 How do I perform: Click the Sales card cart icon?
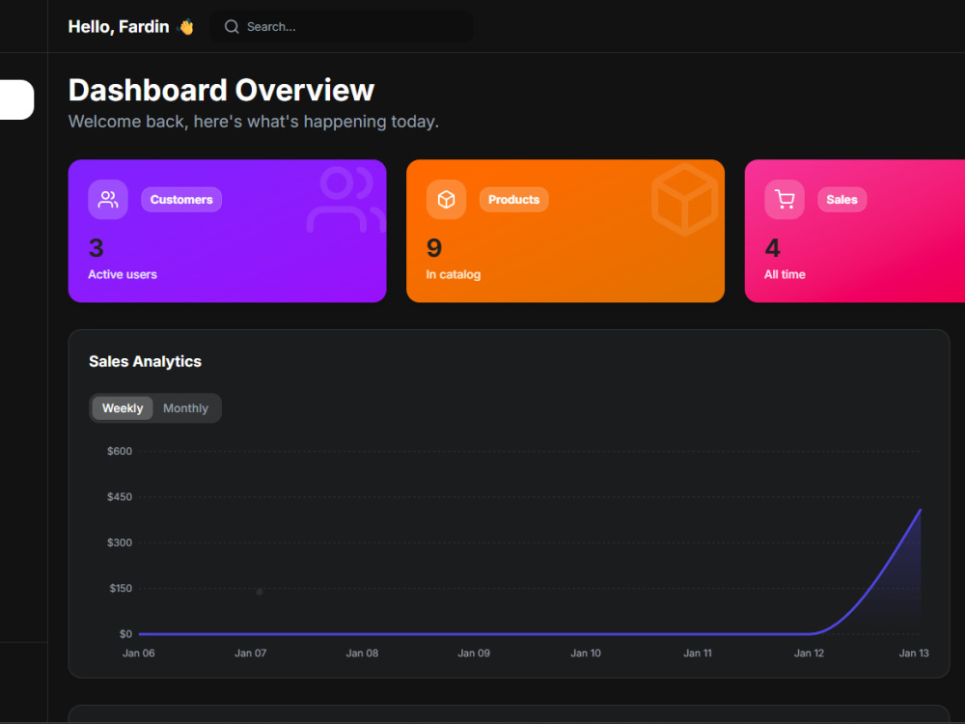pos(784,200)
